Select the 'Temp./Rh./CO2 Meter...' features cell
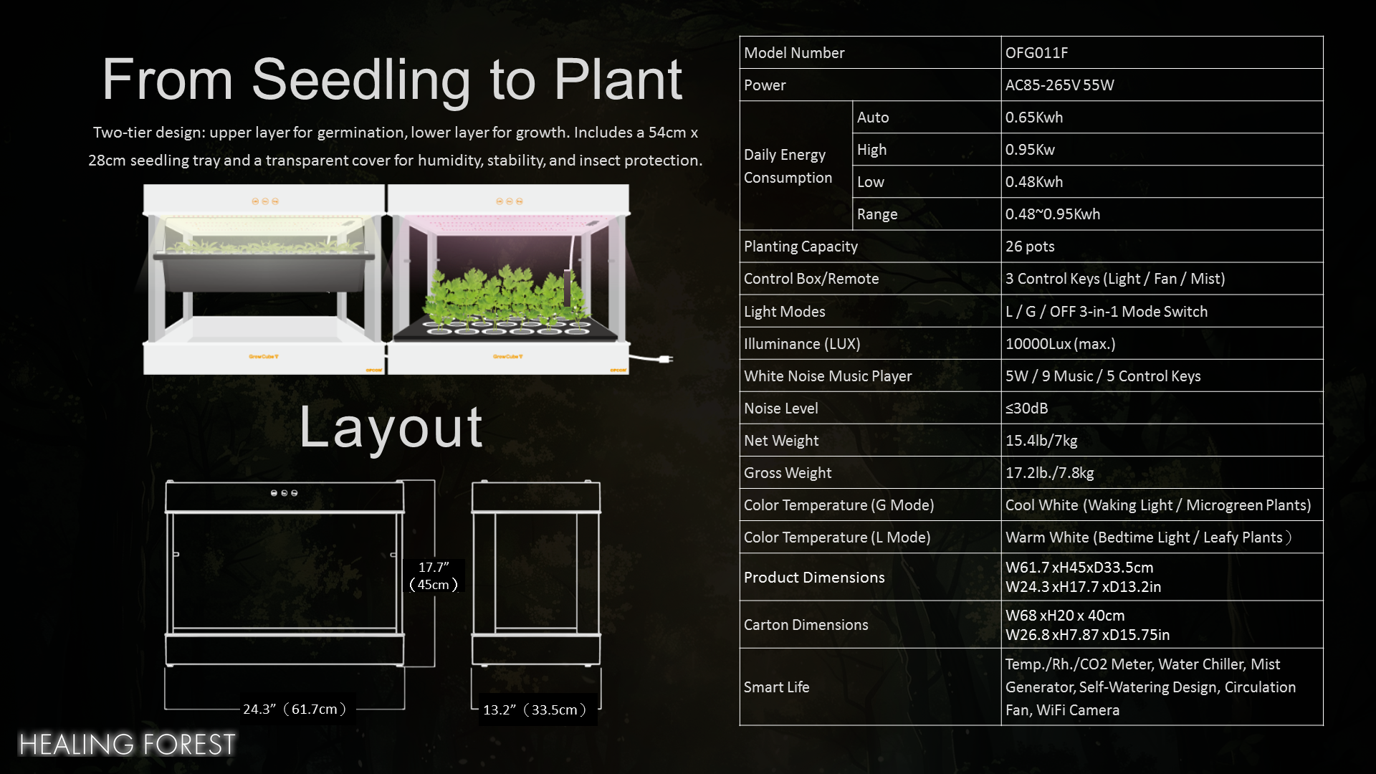The width and height of the screenshot is (1376, 774). (x=1162, y=687)
